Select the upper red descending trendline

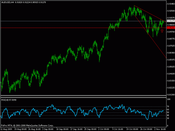(150, 14)
